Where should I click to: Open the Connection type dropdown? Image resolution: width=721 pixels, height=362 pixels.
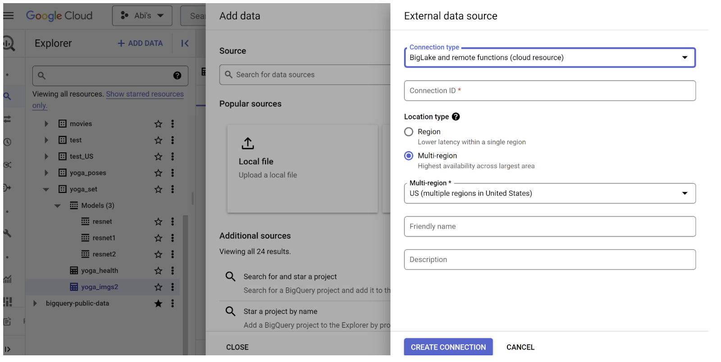click(x=549, y=58)
